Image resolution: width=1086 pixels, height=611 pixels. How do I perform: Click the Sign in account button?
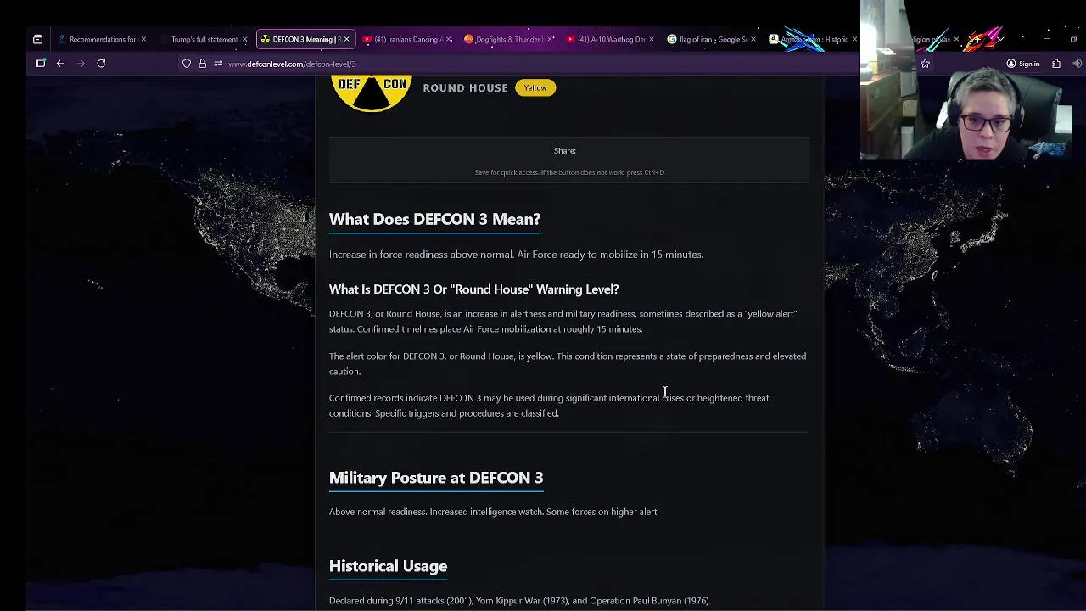1022,64
